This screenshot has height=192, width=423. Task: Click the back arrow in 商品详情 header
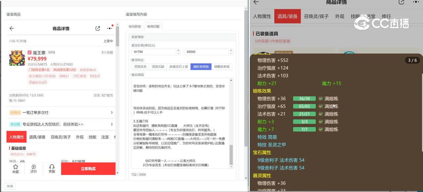[12, 28]
